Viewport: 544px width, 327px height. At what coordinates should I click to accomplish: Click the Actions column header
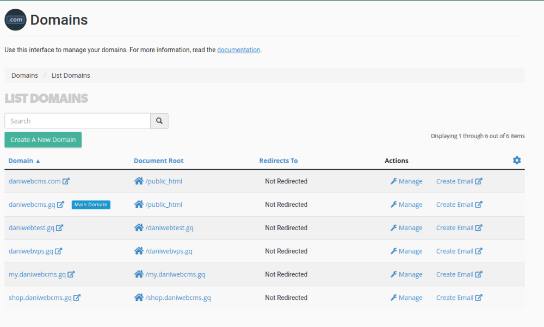click(397, 161)
